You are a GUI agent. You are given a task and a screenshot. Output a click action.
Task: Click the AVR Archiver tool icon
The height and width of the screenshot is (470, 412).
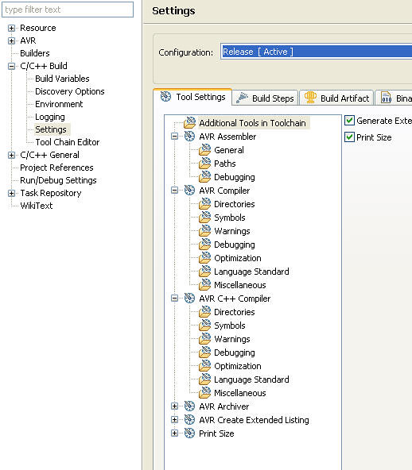[x=189, y=406]
